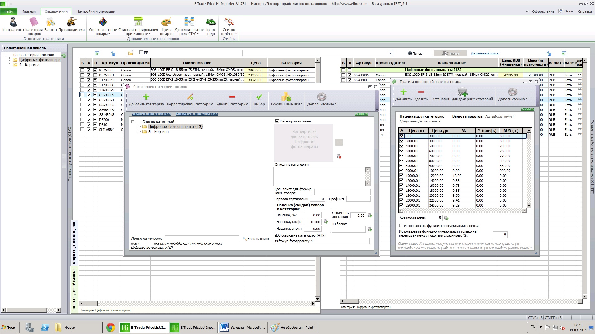This screenshot has width=595, height=334.
Task: Open the search combo box dropdown
Action: pyautogui.click(x=390, y=53)
